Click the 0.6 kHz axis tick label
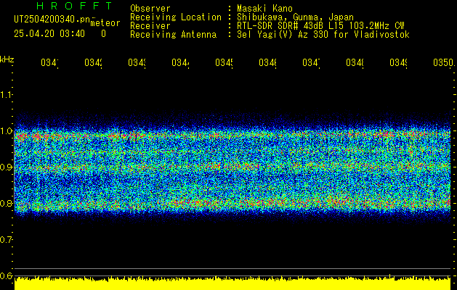 tap(6, 275)
